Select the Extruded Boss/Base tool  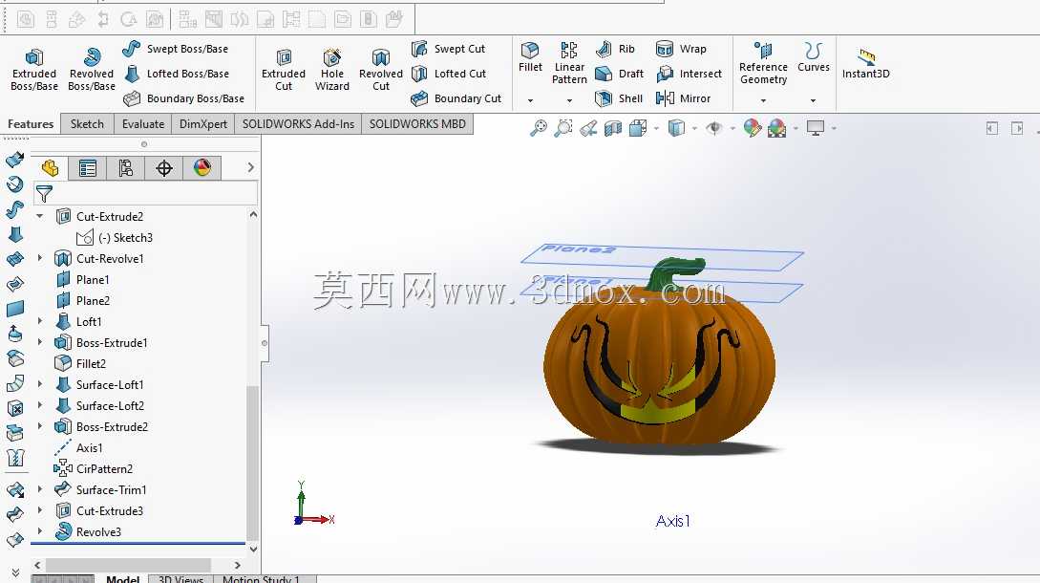(x=33, y=69)
